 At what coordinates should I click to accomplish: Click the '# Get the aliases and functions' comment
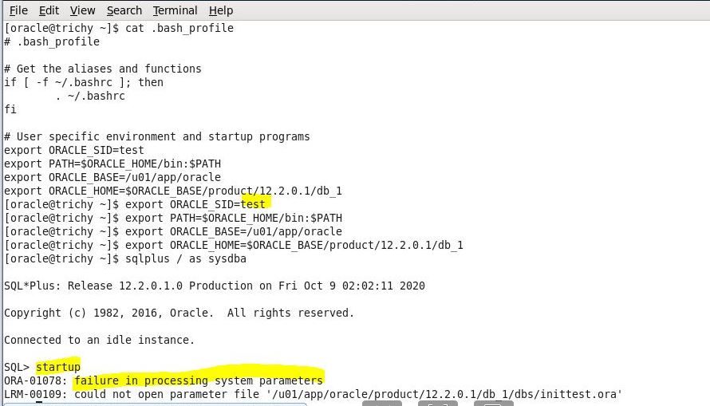click(102, 69)
